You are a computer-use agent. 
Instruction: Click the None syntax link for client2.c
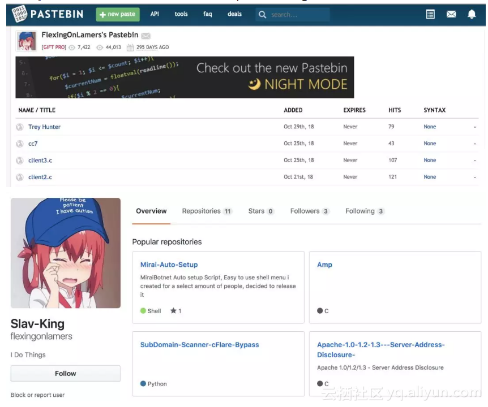tap(430, 177)
